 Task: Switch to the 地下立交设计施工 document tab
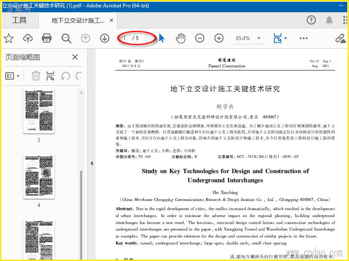(78, 20)
